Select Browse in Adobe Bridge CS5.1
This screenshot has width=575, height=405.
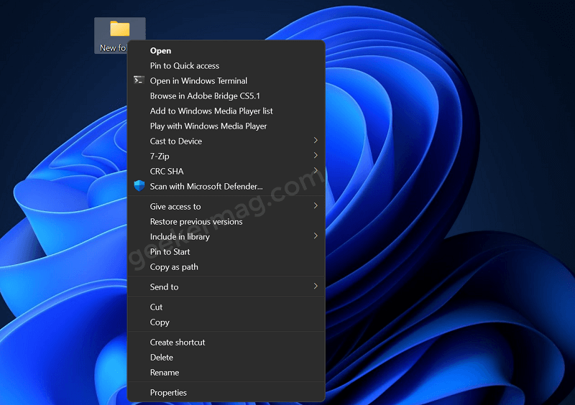(x=226, y=96)
